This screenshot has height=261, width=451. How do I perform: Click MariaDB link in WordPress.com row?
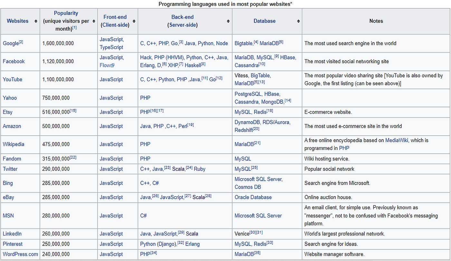(244, 254)
